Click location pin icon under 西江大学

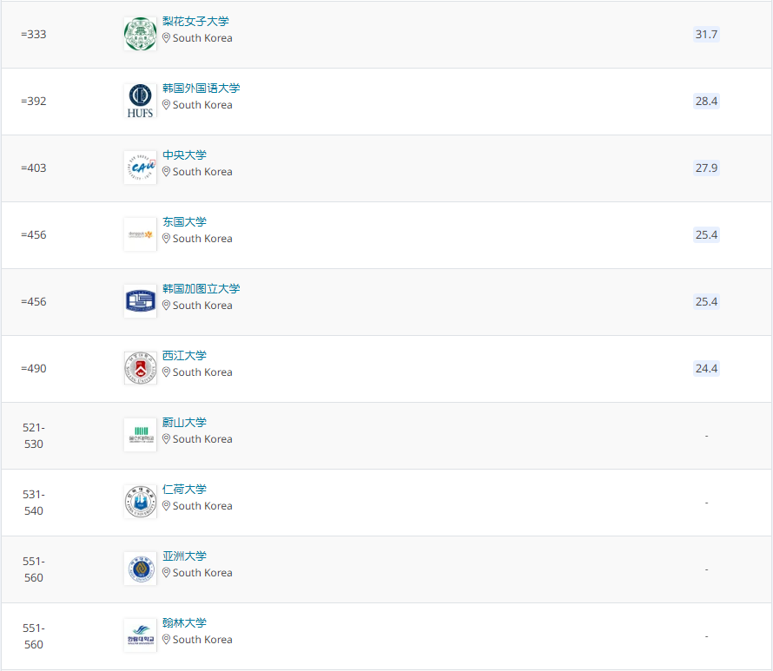(166, 372)
